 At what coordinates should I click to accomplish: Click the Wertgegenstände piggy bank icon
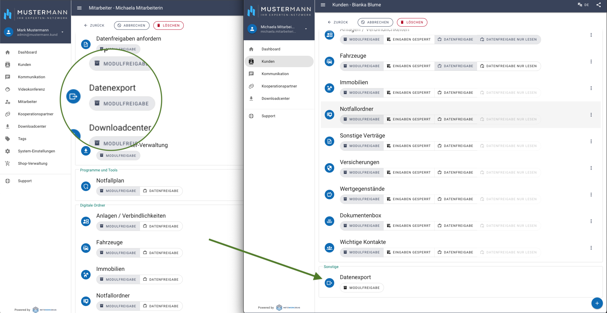click(329, 195)
